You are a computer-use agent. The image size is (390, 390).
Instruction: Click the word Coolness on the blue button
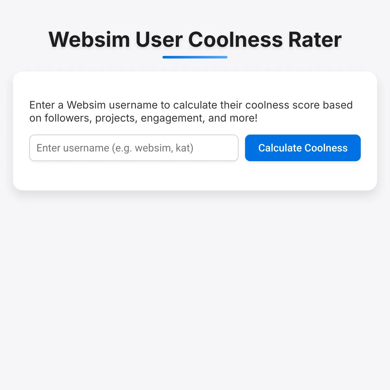coord(326,148)
